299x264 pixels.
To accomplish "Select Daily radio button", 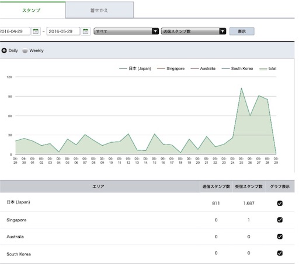I will tap(4, 51).
